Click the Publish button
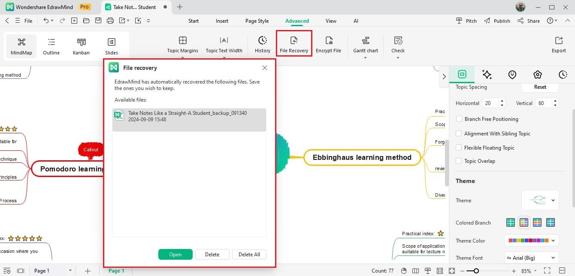This screenshot has width=575, height=276. (x=497, y=21)
